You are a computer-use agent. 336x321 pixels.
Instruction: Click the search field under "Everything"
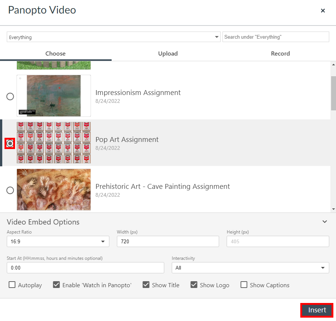(276, 37)
